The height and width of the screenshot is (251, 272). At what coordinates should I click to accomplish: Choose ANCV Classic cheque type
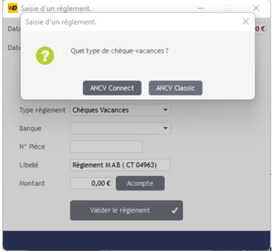tap(176, 88)
